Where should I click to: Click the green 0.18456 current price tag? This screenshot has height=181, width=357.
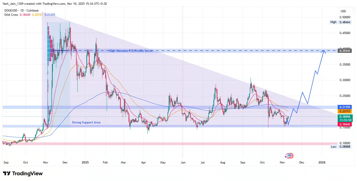(x=345, y=117)
